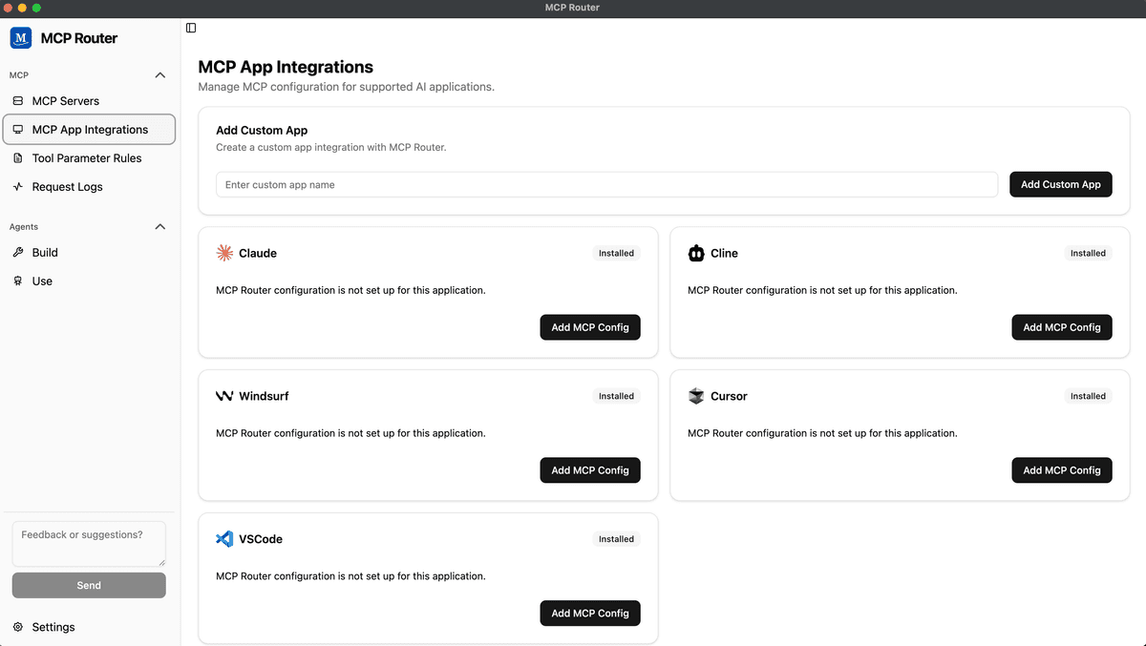The width and height of the screenshot is (1146, 646).
Task: Go to Tool Parameter Rules
Action: point(86,158)
